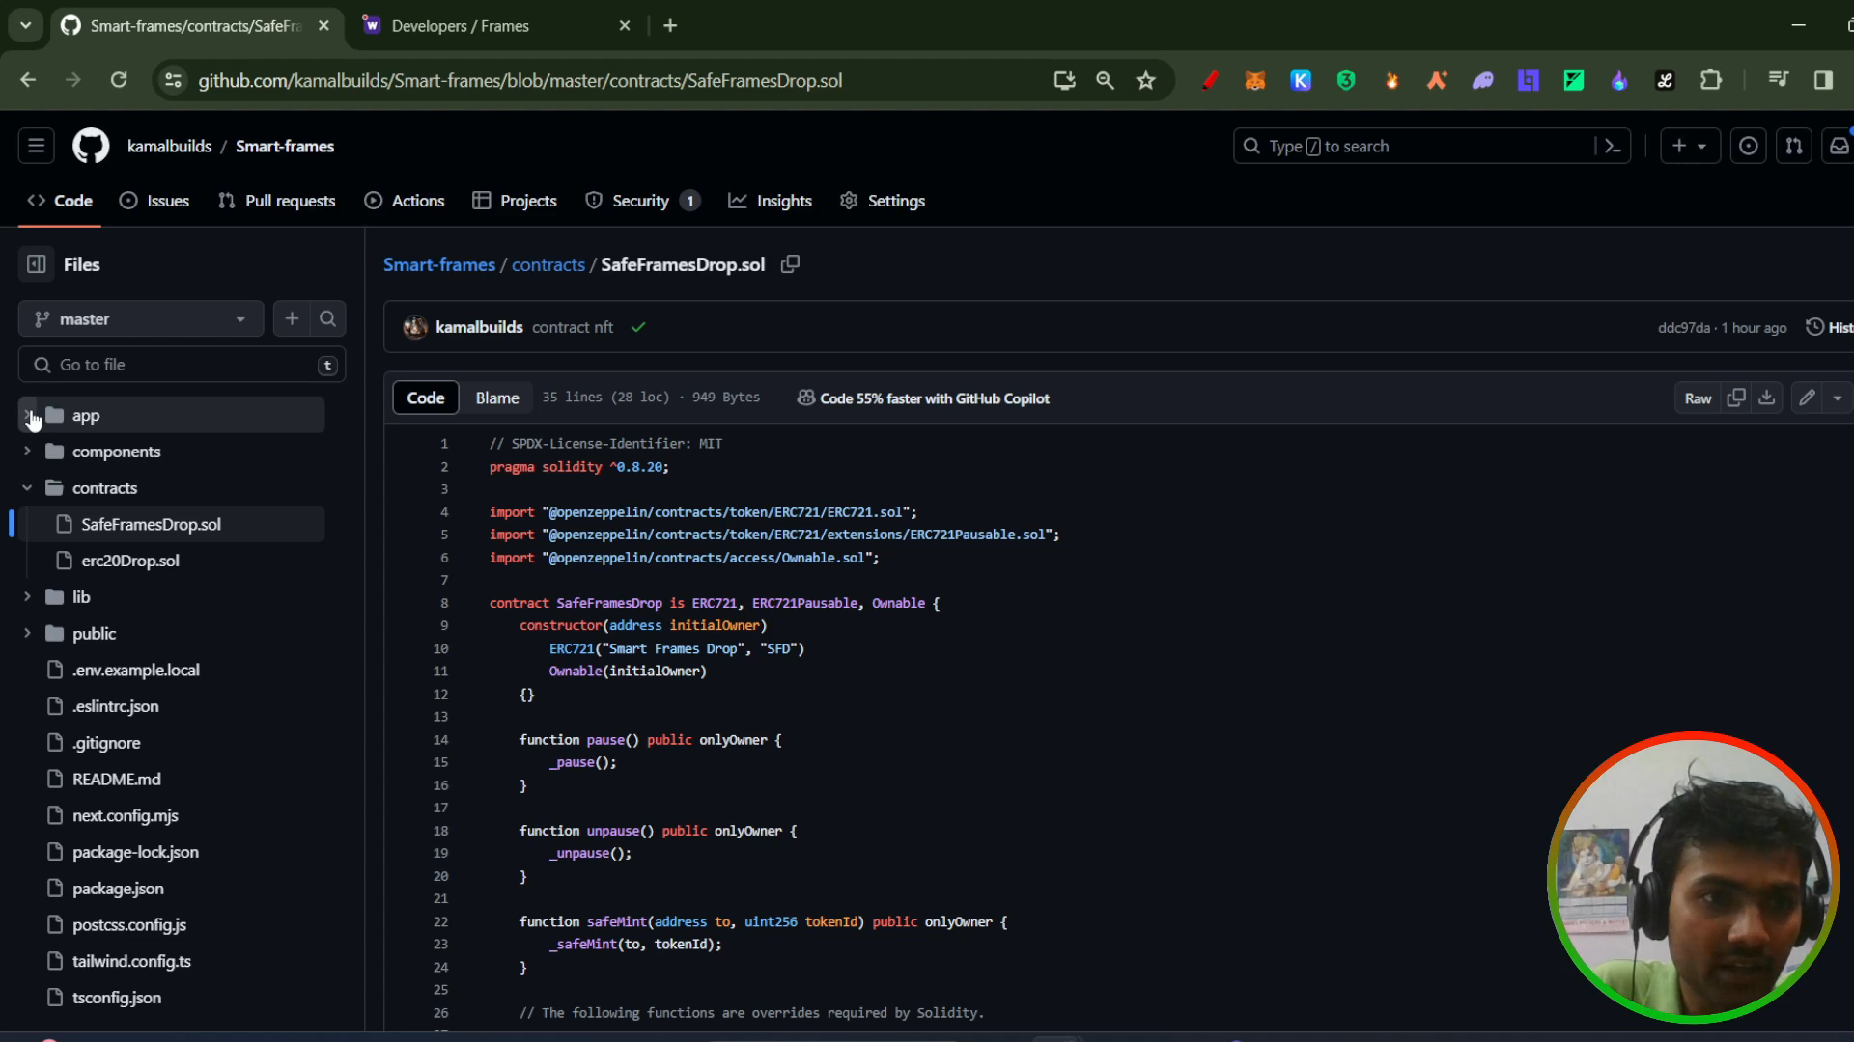Open GitHub home via Octocat logo
The image size is (1854, 1042).
coord(91,147)
